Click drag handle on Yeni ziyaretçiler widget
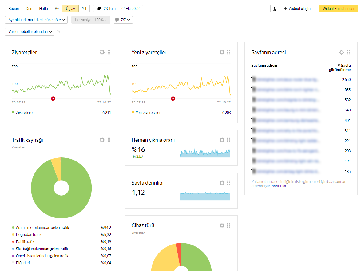This screenshot has height=271, width=361. point(228,52)
